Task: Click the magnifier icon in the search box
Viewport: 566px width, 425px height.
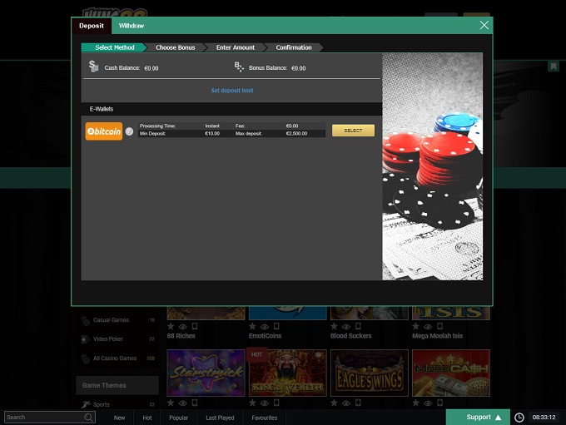Action: point(88,418)
